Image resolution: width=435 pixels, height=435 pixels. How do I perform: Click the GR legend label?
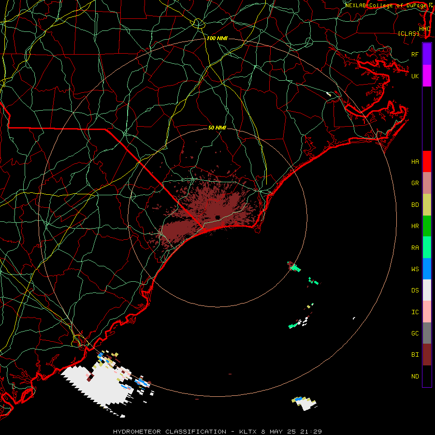coord(415,183)
